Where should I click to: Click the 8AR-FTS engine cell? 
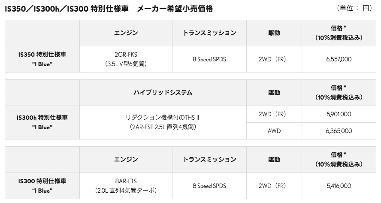coord(126,186)
